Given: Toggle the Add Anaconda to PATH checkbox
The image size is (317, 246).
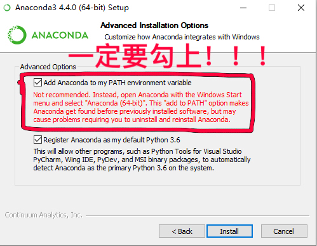Looking at the screenshot, I should point(37,82).
